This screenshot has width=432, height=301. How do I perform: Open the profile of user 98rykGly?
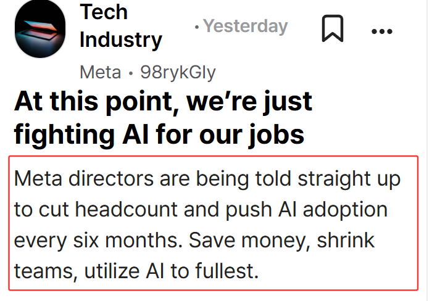click(178, 73)
